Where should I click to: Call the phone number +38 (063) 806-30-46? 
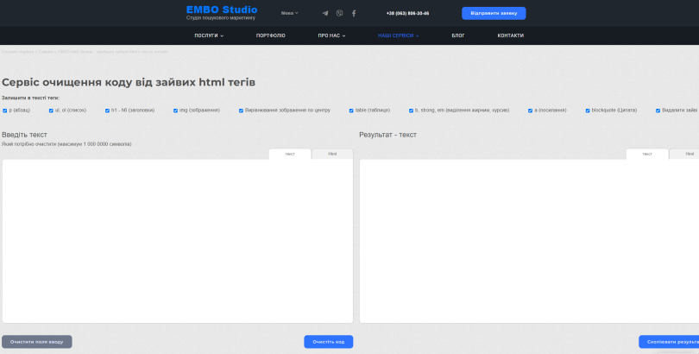(407, 13)
